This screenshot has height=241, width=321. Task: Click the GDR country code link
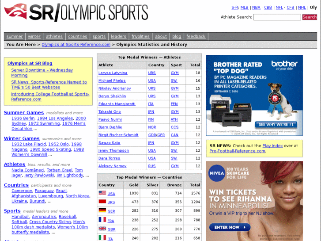[152, 135]
